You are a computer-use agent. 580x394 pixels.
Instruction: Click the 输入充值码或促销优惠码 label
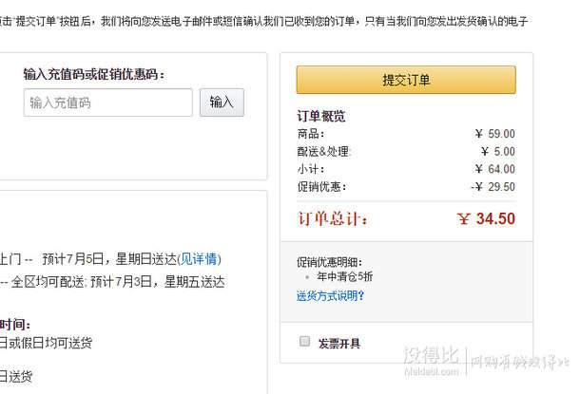click(94, 74)
